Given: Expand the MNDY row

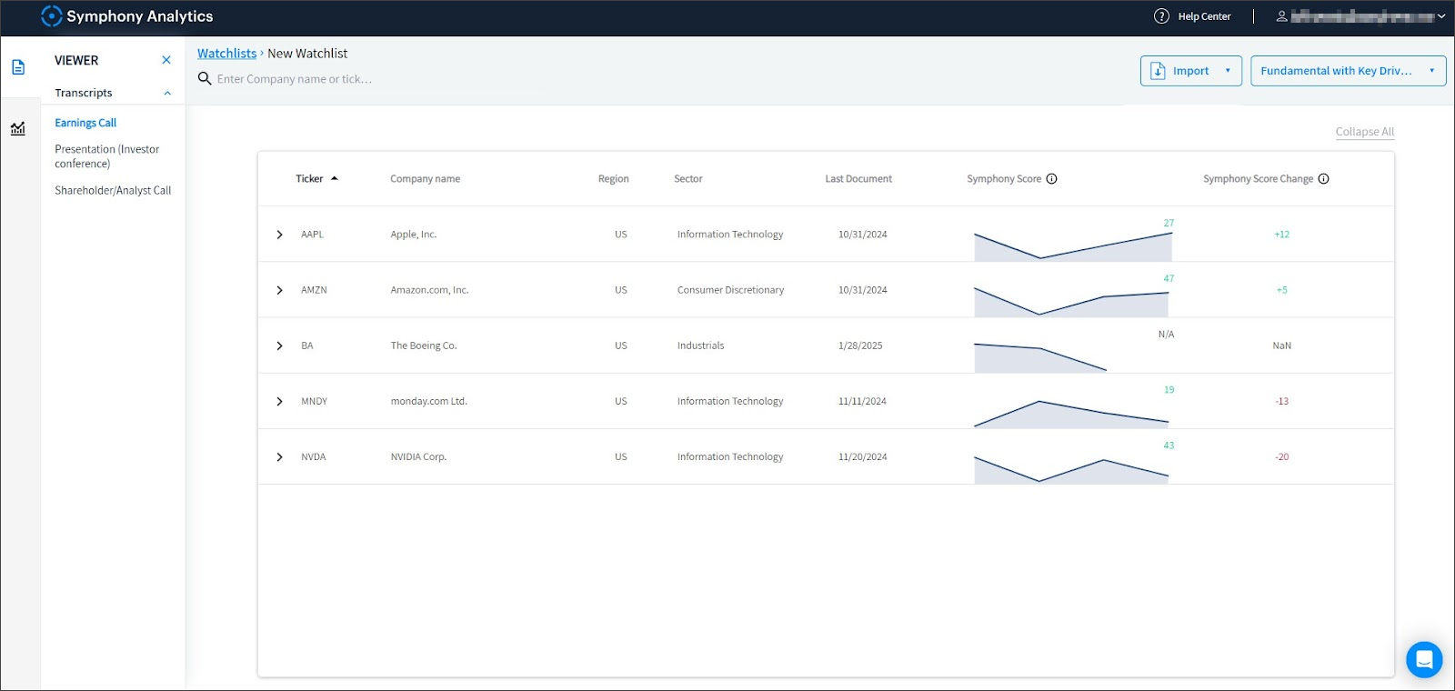Looking at the screenshot, I should click(279, 401).
